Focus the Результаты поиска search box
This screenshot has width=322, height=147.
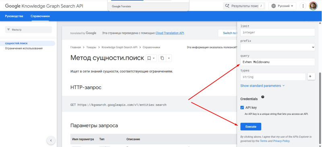(x=244, y=6)
